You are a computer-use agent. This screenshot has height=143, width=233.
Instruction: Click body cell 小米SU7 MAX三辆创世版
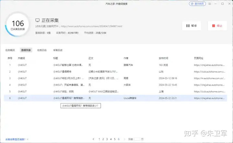click(104, 91)
